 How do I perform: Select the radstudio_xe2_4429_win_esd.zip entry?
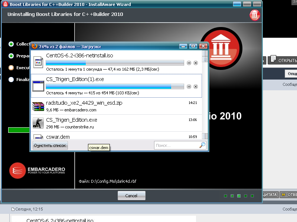point(116,106)
